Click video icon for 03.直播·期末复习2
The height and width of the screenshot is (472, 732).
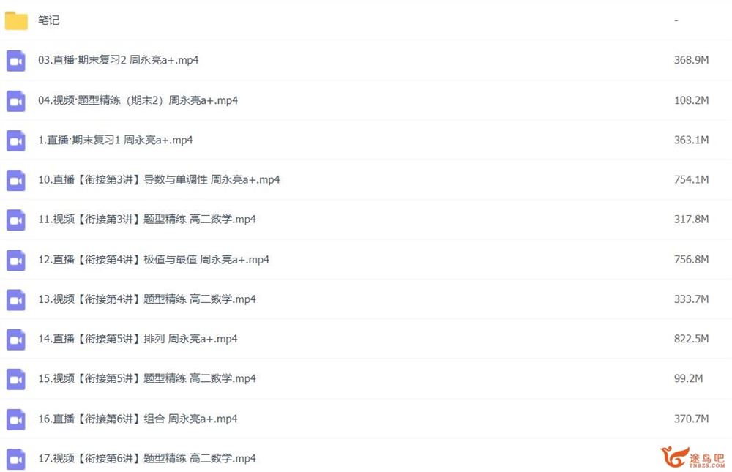[16, 61]
